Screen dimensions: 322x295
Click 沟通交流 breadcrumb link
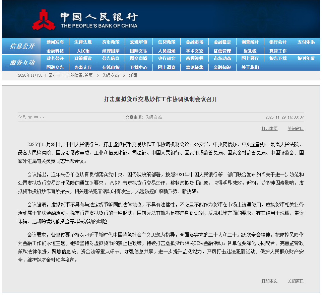[111, 76]
